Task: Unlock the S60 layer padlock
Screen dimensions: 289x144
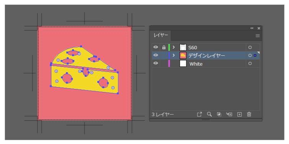Action: tap(164, 47)
